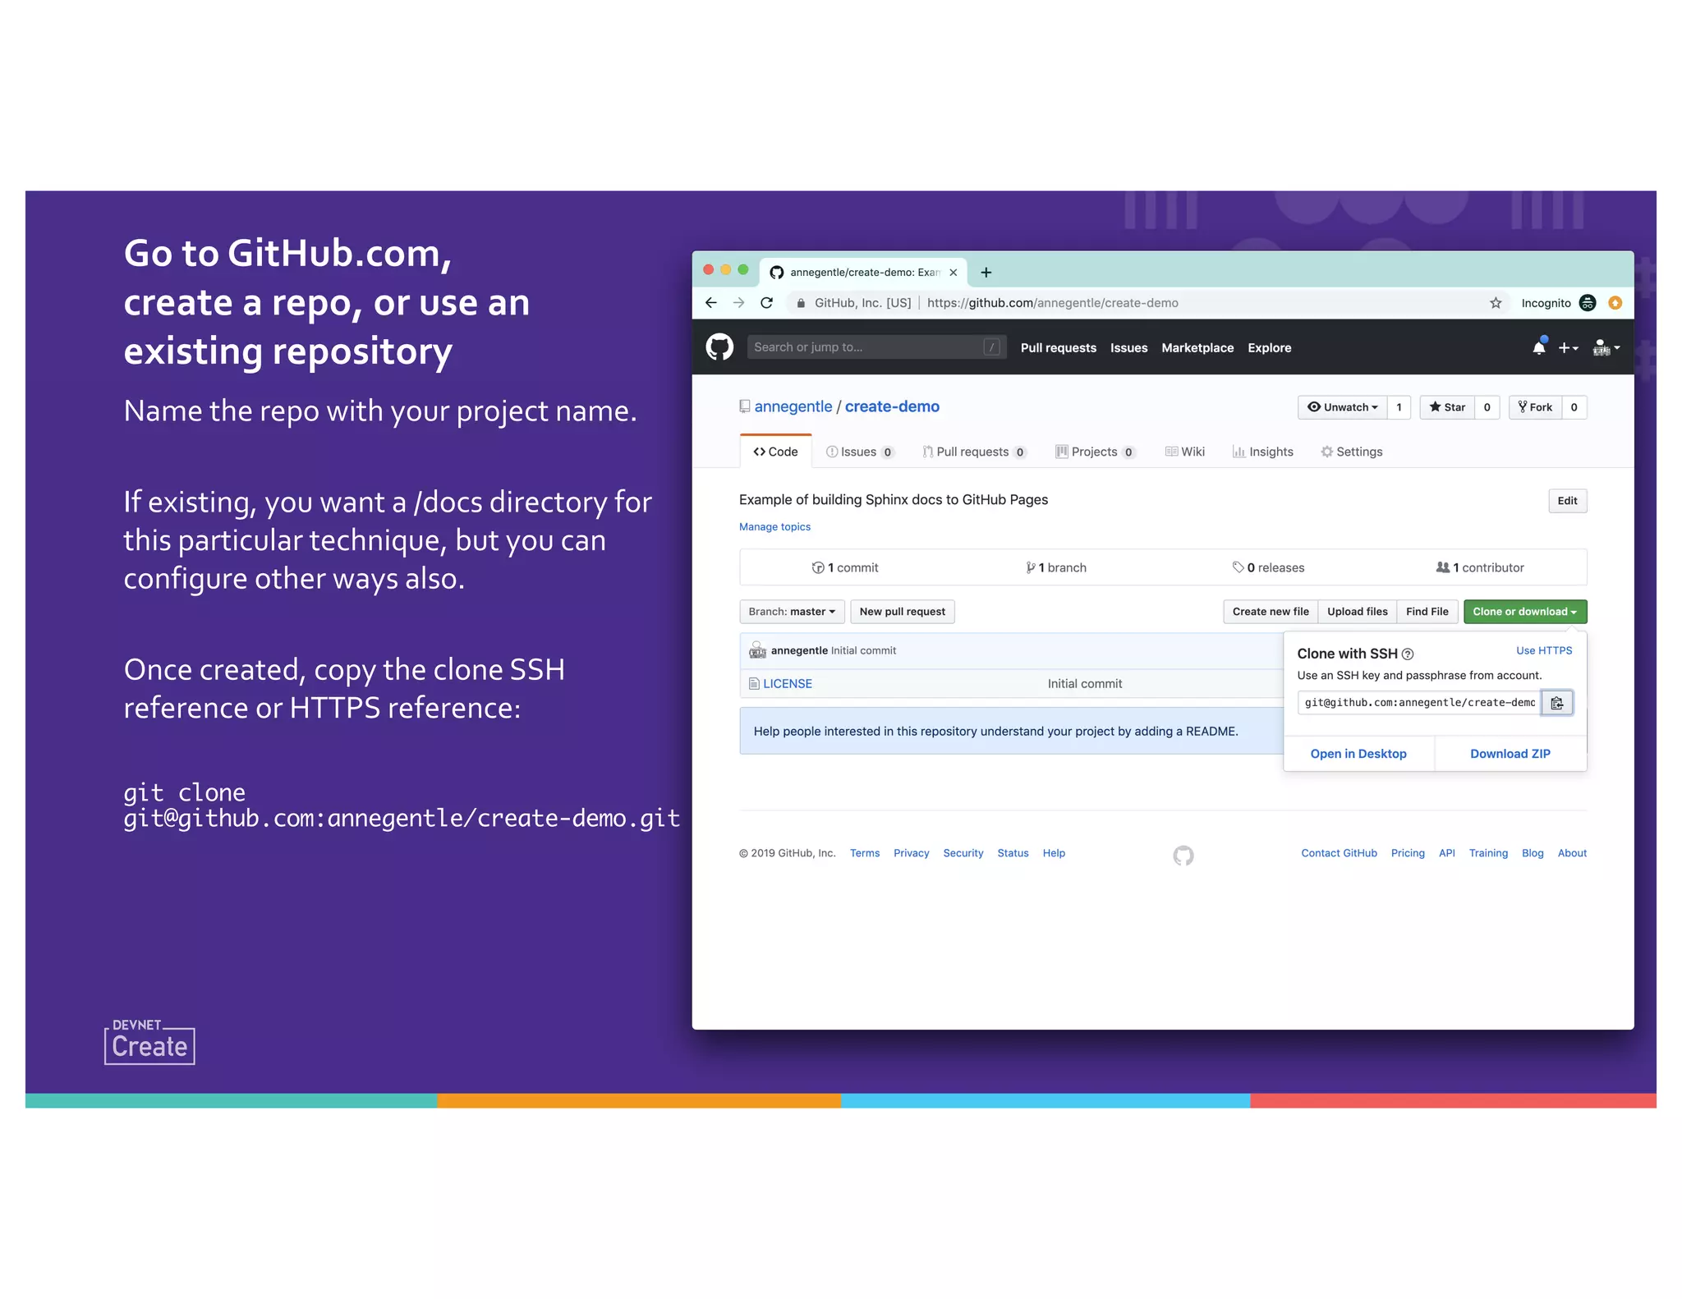This screenshot has width=1682, height=1299.
Task: Toggle the Clone or download dropdown
Action: pyautogui.click(x=1525, y=612)
